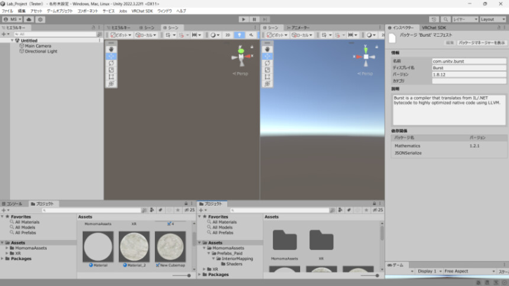Expand Packages in left project tree
This screenshot has width=509, height=286.
(2, 259)
